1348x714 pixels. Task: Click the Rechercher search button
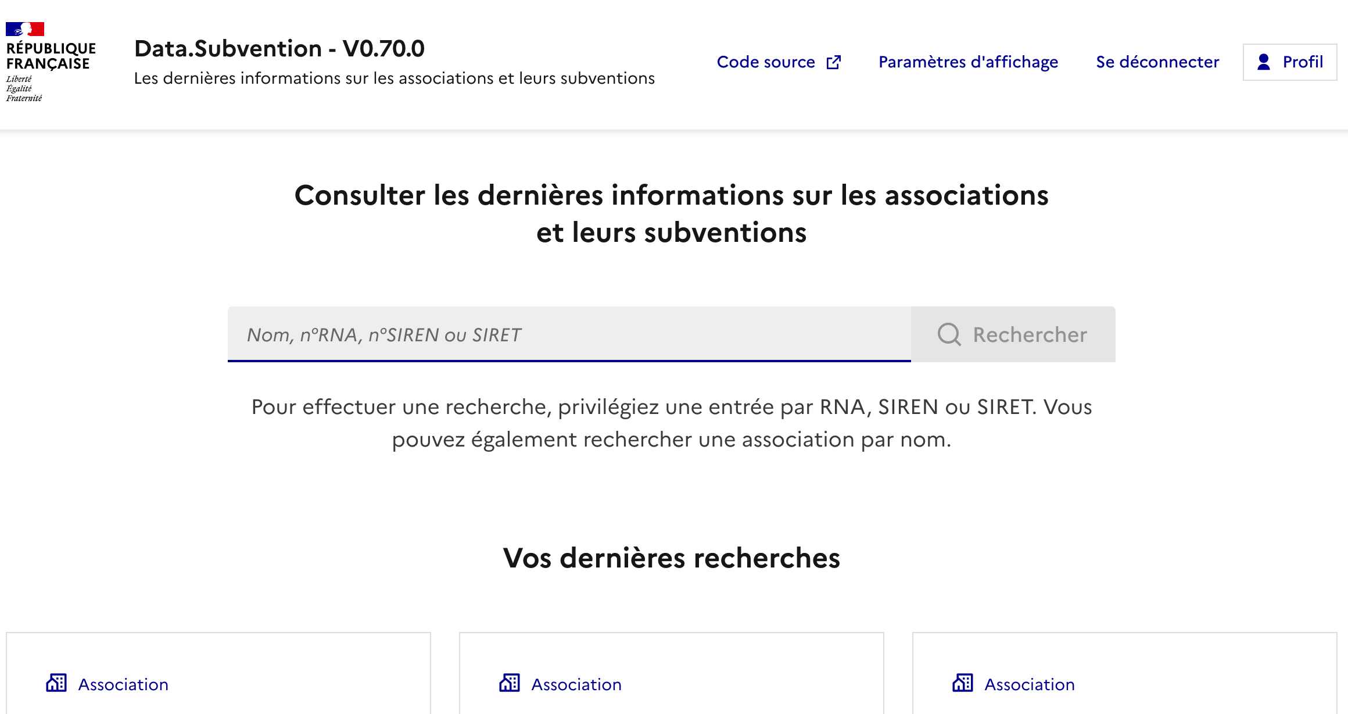[x=1013, y=334]
